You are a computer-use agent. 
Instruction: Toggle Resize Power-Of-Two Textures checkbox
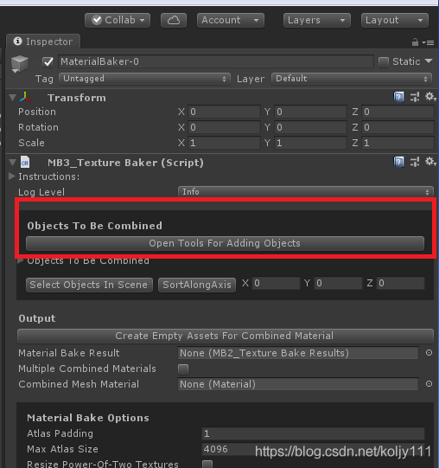(207, 465)
